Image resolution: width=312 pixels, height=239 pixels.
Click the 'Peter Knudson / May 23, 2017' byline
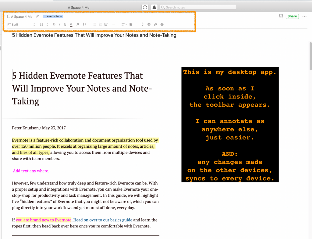pyautogui.click(x=39, y=128)
